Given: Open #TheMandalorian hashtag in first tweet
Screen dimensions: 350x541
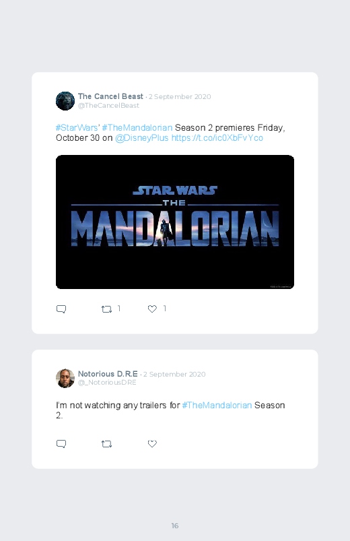Looking at the screenshot, I should 137,127.
